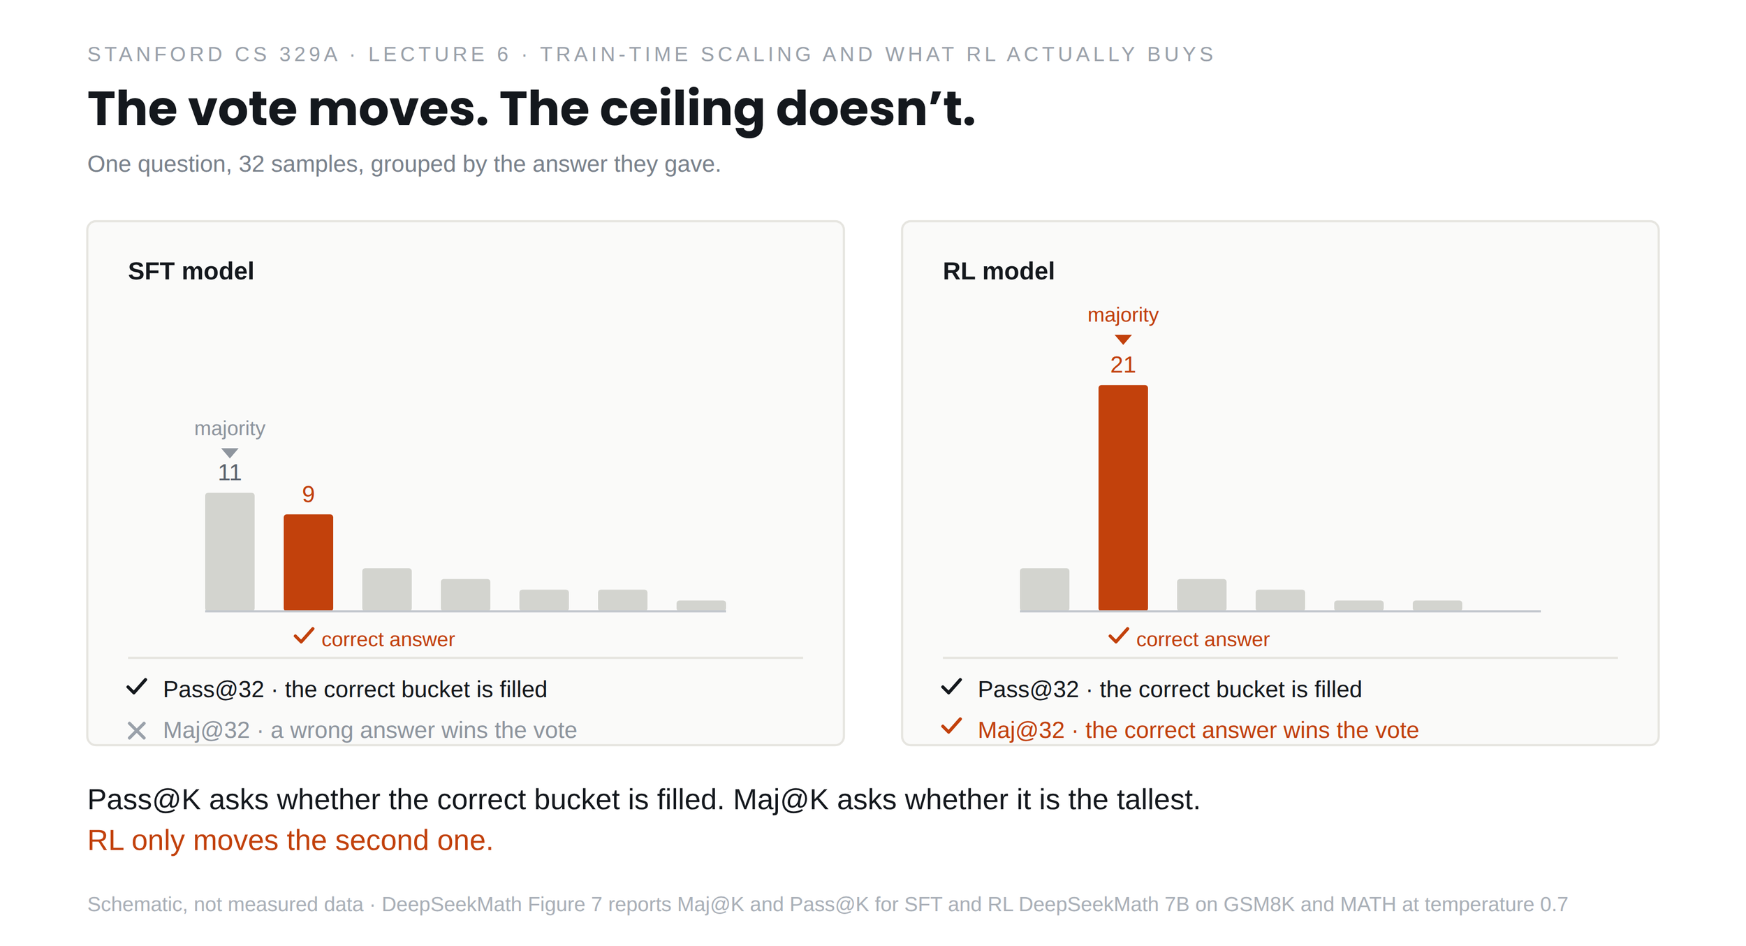Click the Stanford CS 329A lecture header

[651, 54]
